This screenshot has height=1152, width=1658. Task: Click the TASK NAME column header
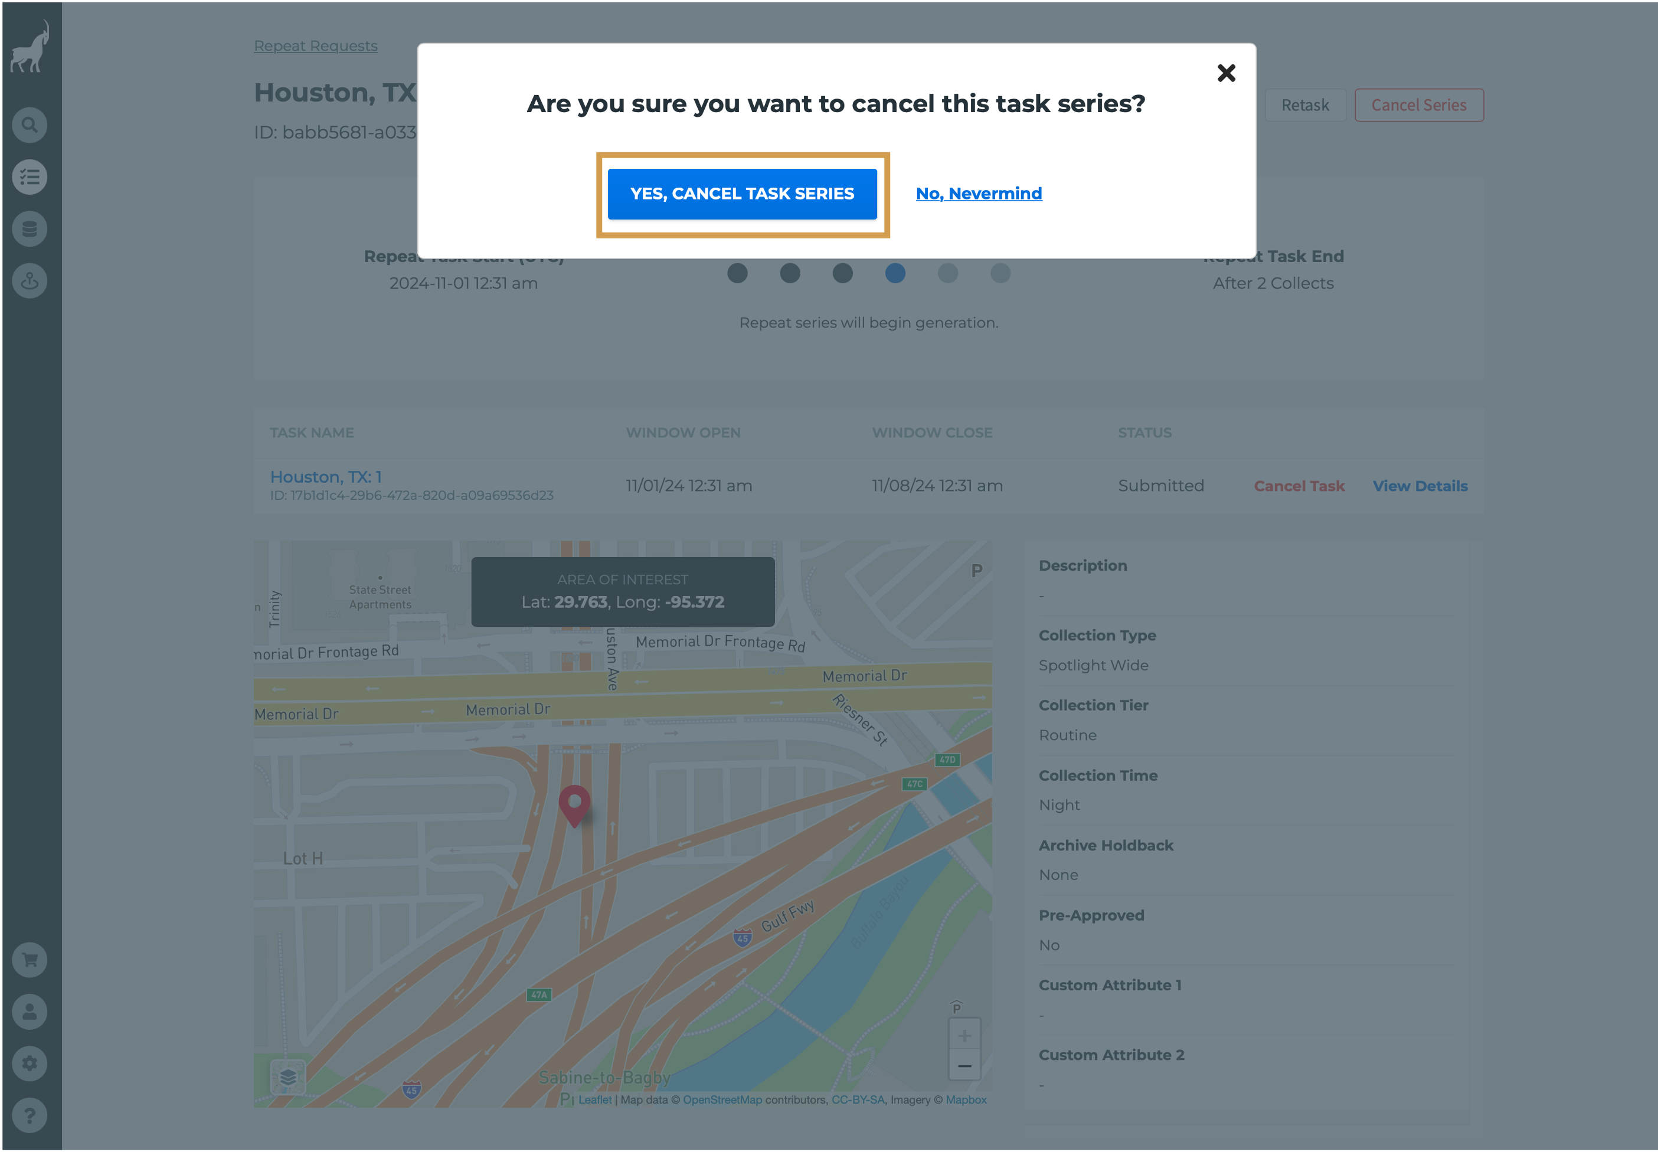point(312,433)
